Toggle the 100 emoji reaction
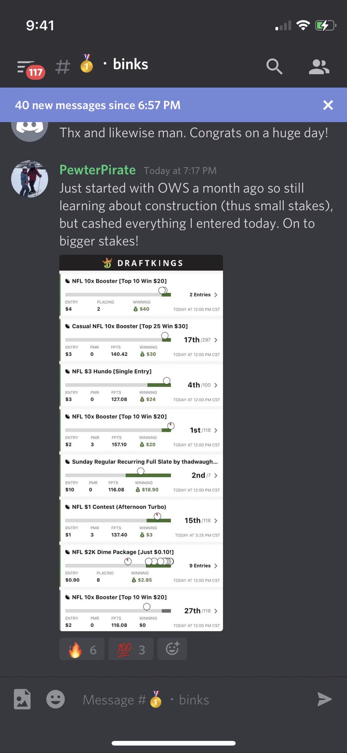Screen dimensions: 347x753 pyautogui.click(x=131, y=649)
